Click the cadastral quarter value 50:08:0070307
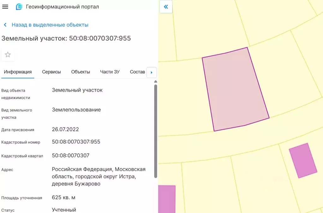 (70, 156)
